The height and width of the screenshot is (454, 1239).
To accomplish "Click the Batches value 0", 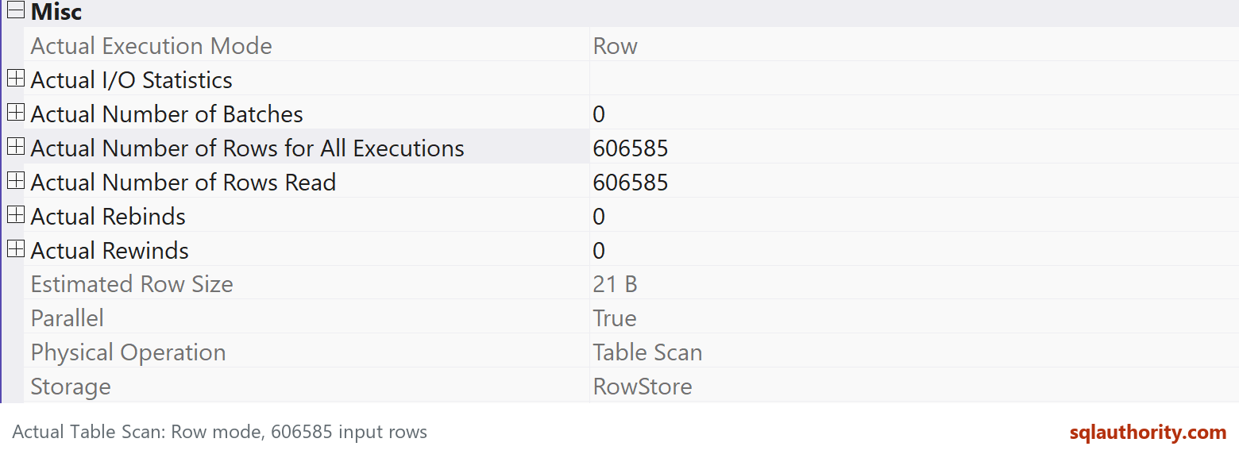I will tap(599, 114).
